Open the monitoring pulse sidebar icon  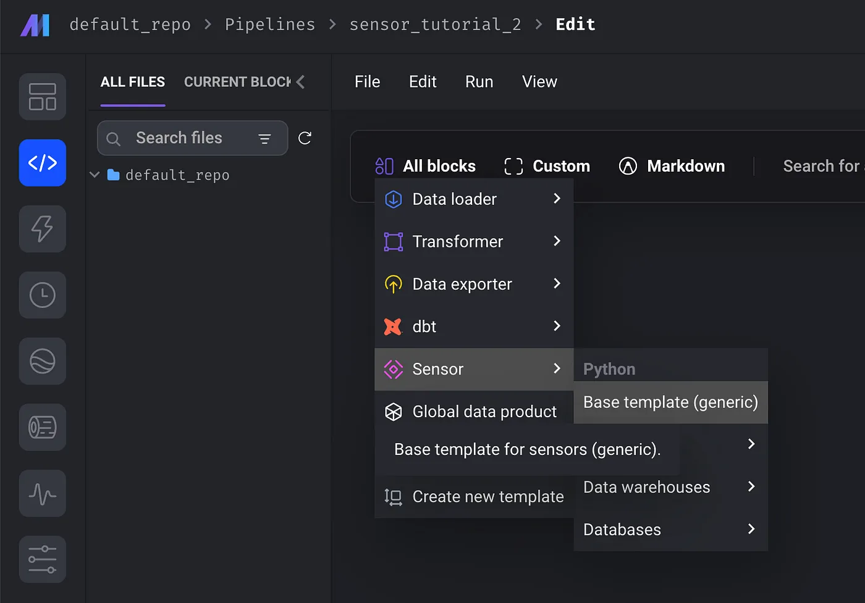click(43, 493)
